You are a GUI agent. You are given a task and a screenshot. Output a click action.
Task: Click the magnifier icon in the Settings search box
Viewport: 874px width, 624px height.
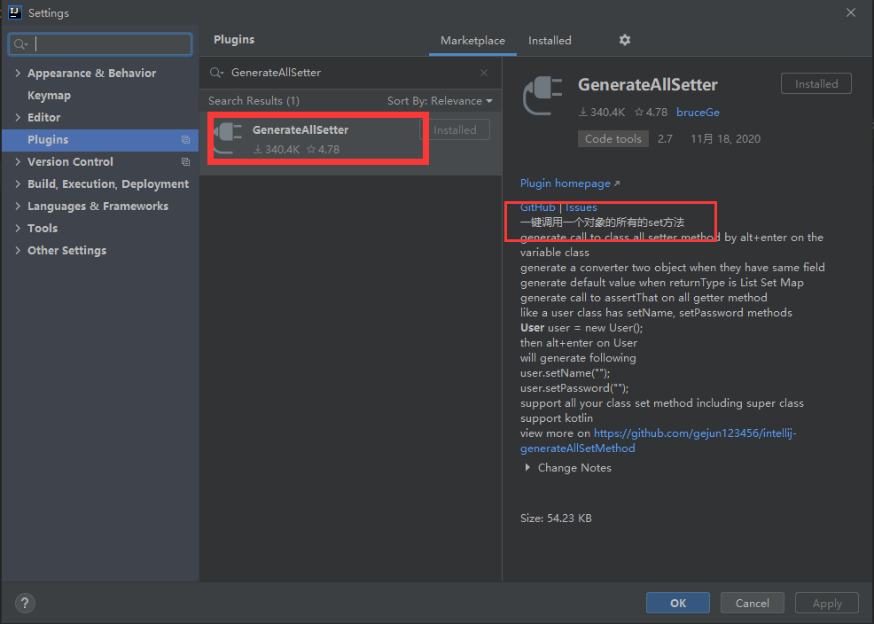[x=20, y=44]
